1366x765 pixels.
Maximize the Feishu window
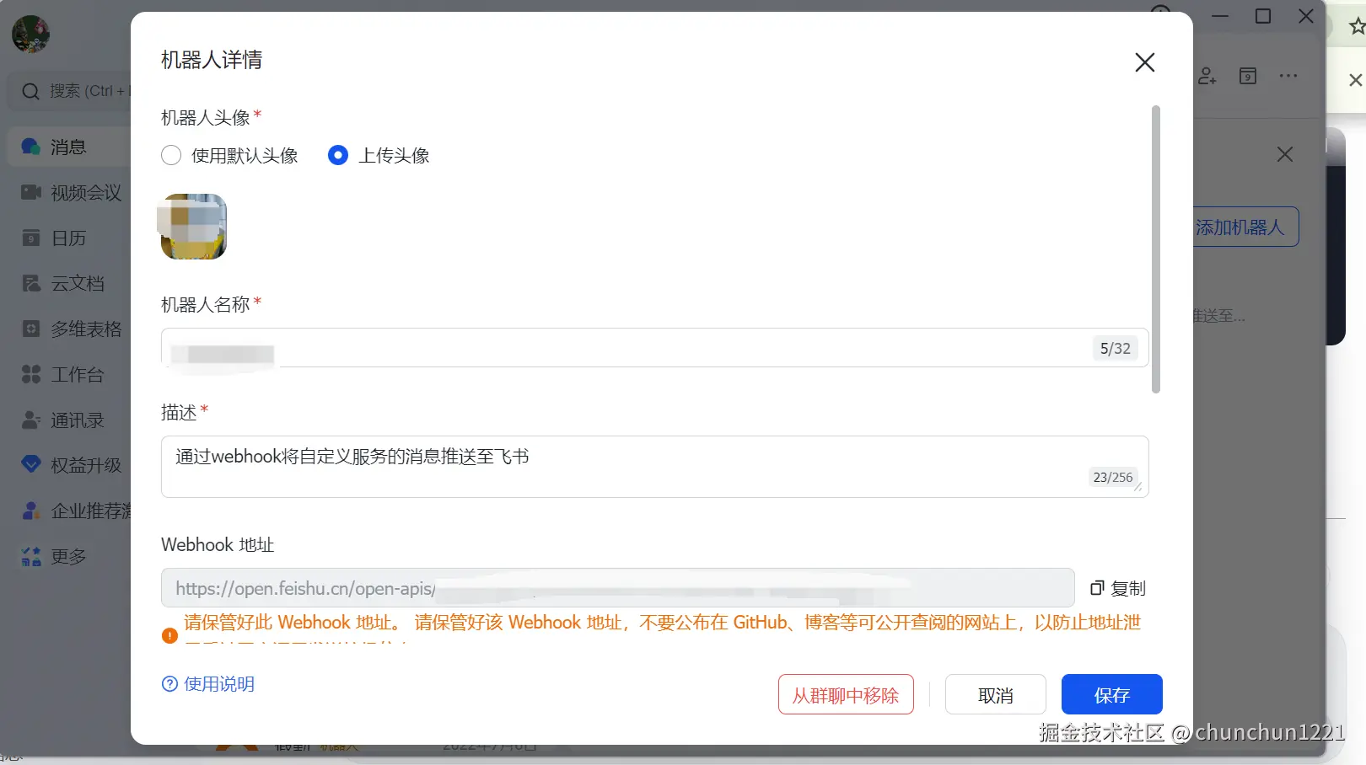pos(1263,16)
